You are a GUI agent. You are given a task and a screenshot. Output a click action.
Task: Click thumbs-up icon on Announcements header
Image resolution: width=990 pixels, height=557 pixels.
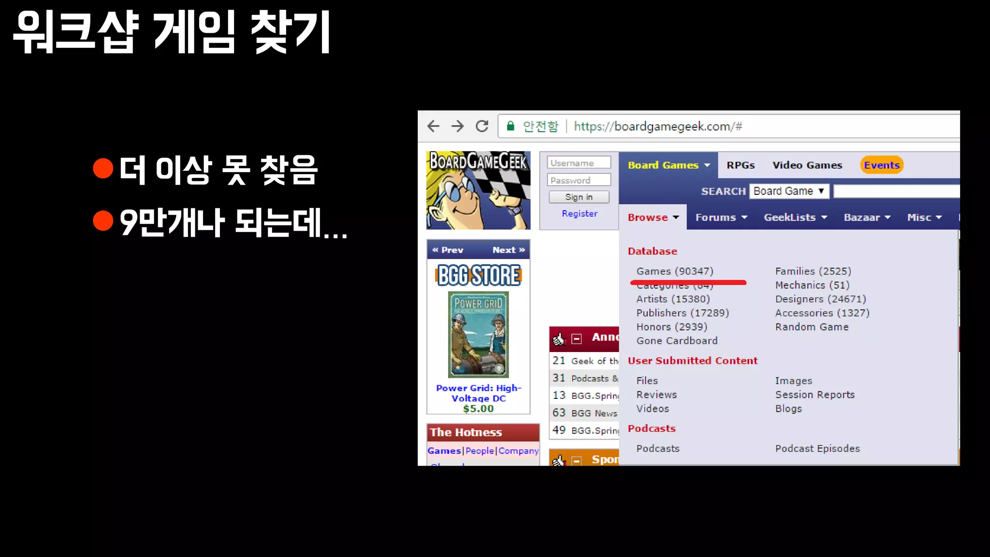[559, 339]
